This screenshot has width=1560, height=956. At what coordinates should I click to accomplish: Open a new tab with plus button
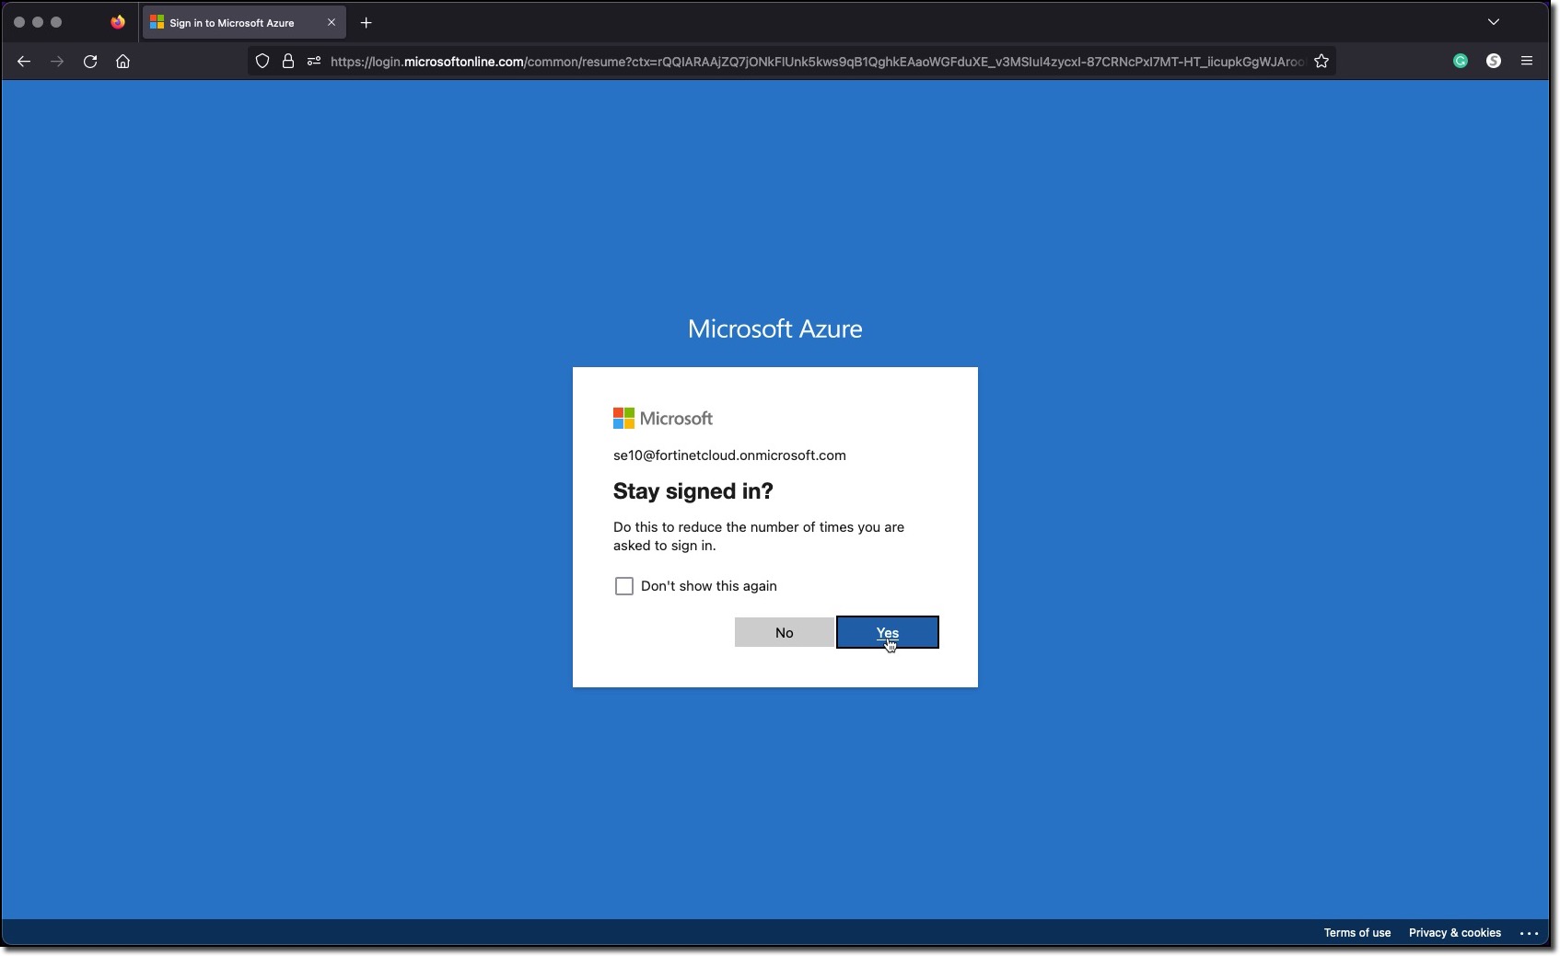pos(367,23)
